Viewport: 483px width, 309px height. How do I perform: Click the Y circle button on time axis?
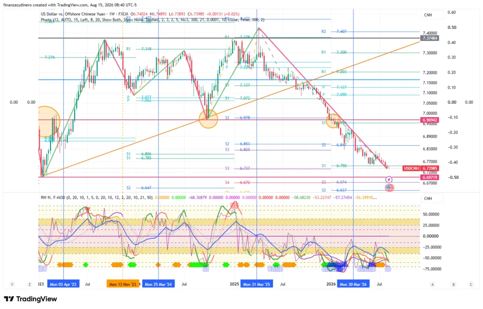[12, 284]
